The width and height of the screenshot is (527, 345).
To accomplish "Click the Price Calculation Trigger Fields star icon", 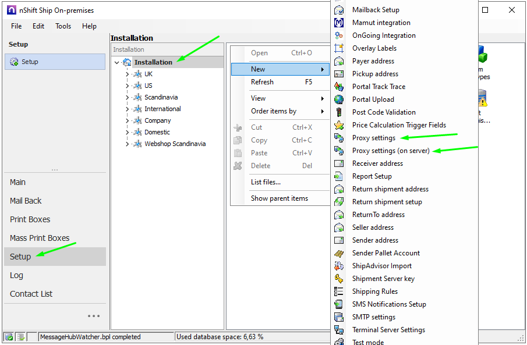I will click(339, 125).
